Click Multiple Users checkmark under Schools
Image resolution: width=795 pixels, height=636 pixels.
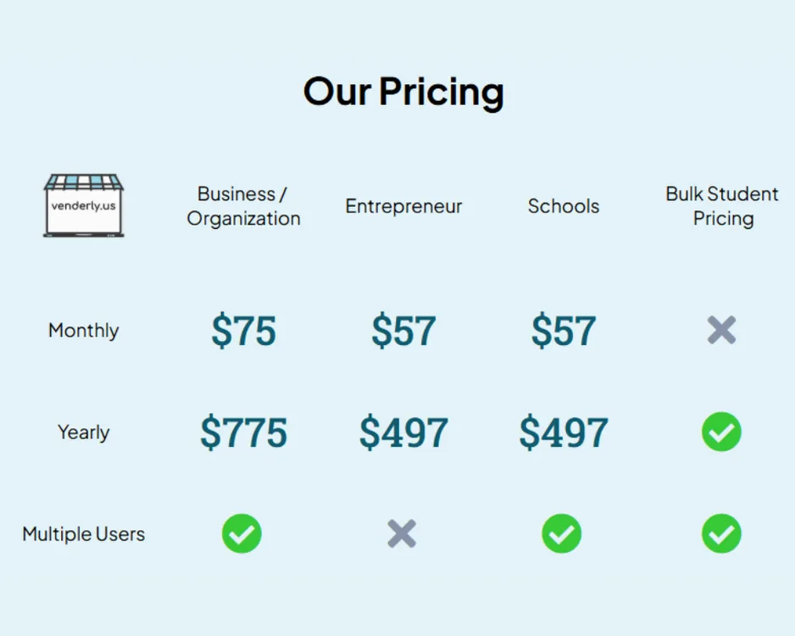(562, 533)
